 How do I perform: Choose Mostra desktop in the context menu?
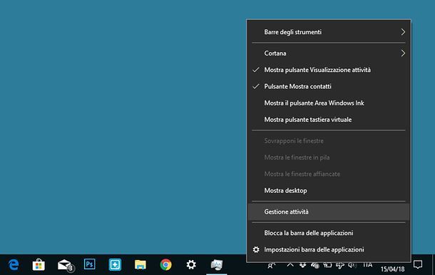click(329, 190)
